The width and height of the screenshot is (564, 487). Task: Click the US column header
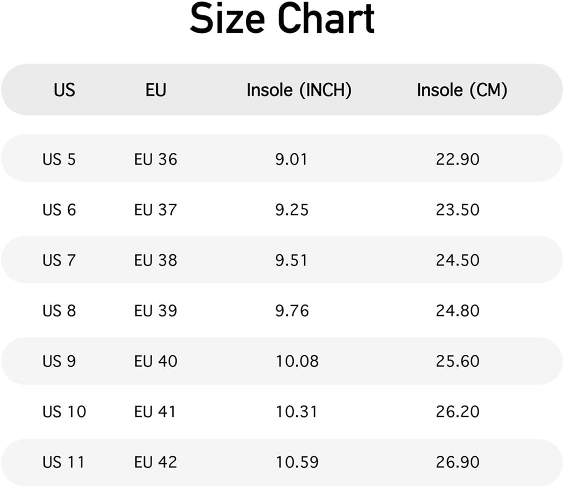(x=64, y=90)
